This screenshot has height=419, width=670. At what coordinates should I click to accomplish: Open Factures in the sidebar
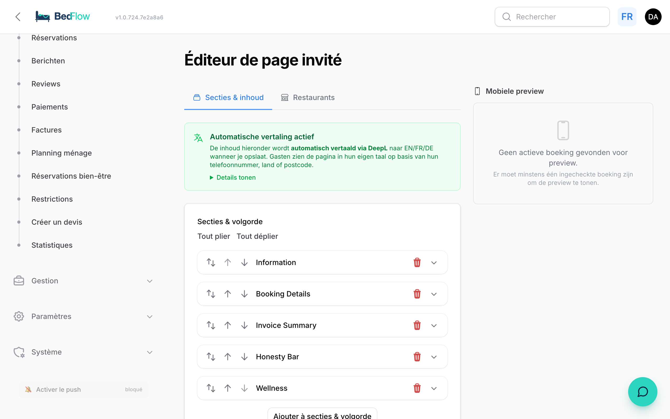click(x=47, y=130)
